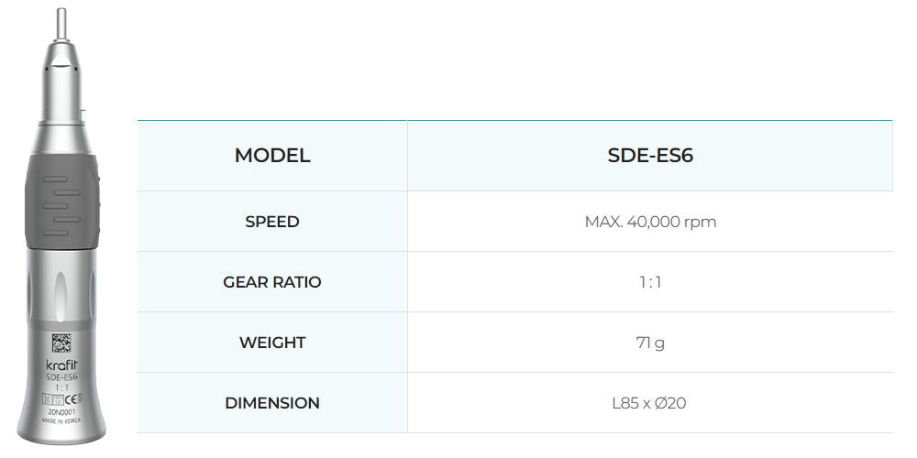Image resolution: width=917 pixels, height=458 pixels.
Task: Select the L85 x Ø20 dimension value
Action: [649, 403]
